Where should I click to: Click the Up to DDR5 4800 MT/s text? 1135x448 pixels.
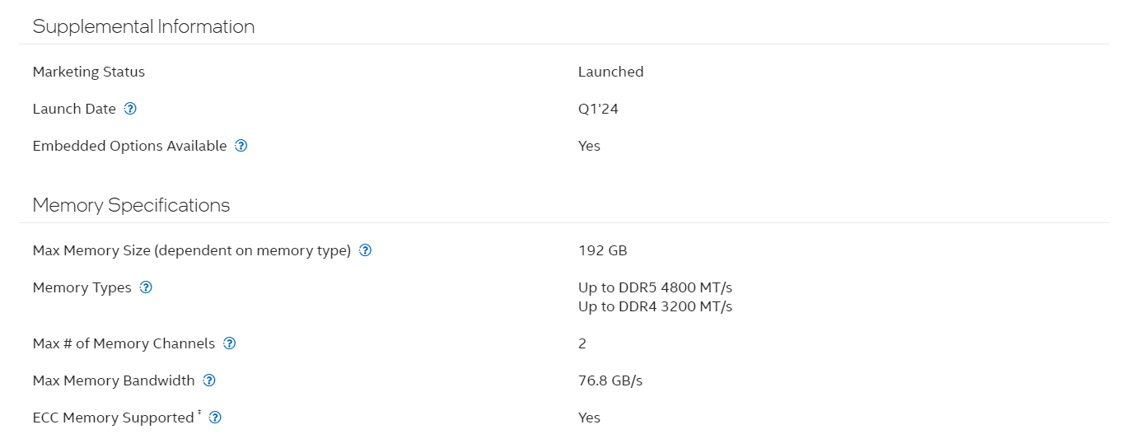[655, 287]
